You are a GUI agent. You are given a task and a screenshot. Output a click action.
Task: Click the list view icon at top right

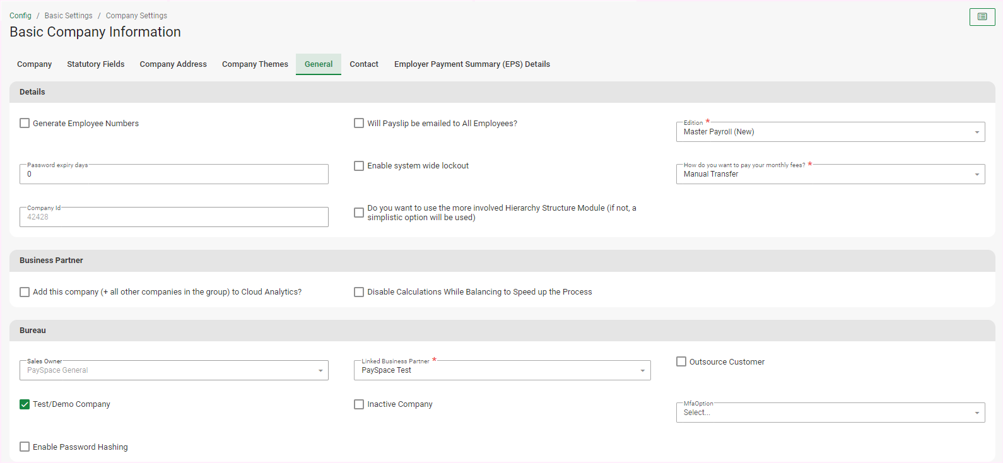tap(982, 17)
